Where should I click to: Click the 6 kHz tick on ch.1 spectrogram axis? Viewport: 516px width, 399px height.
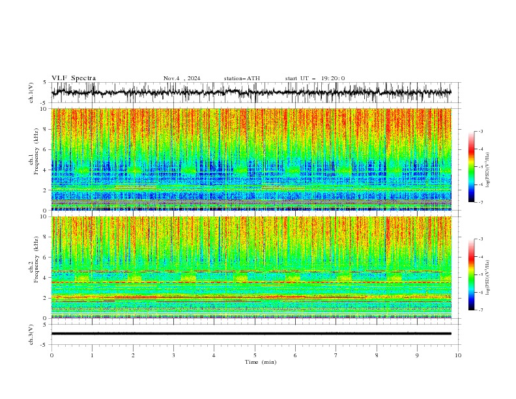click(46, 149)
